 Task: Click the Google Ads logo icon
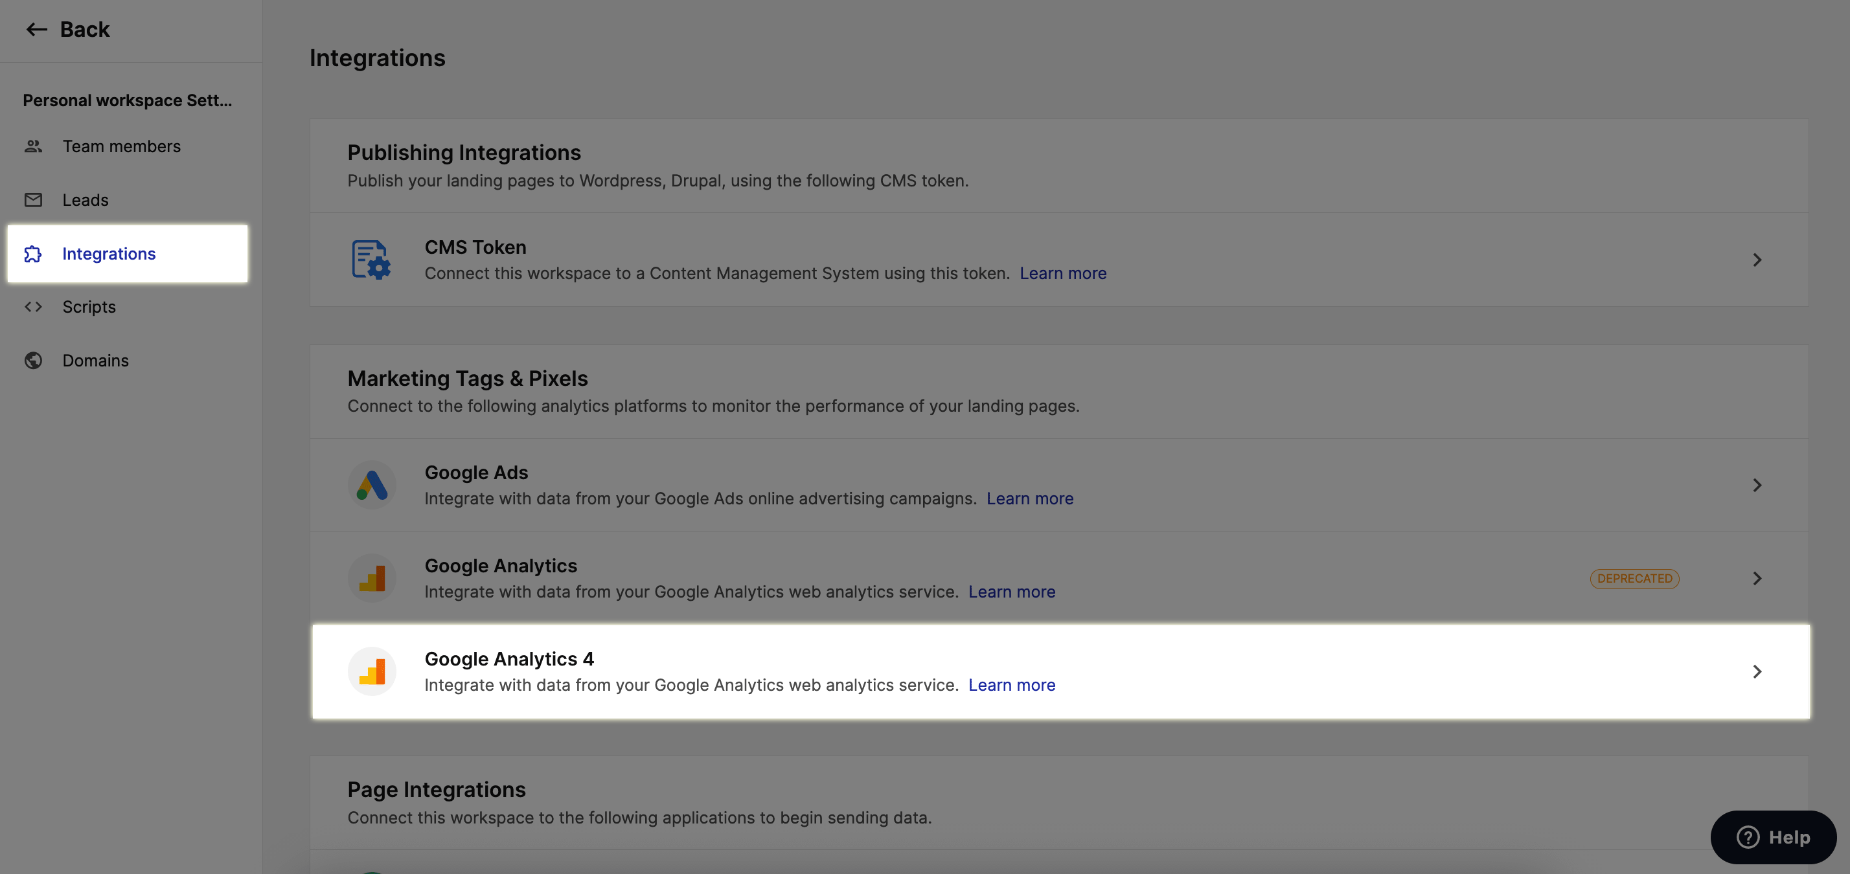tap(372, 485)
